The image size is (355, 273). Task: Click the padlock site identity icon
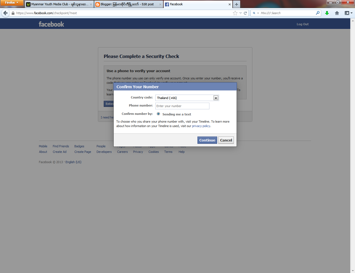(13, 13)
